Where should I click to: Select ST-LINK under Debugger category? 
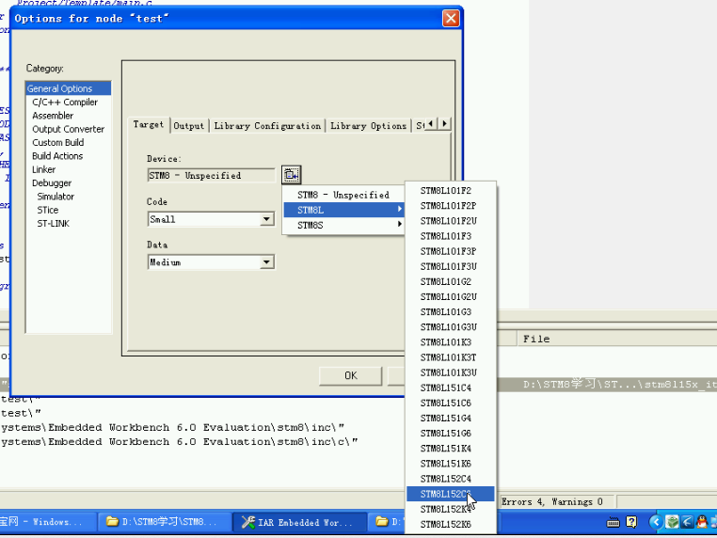[54, 223]
